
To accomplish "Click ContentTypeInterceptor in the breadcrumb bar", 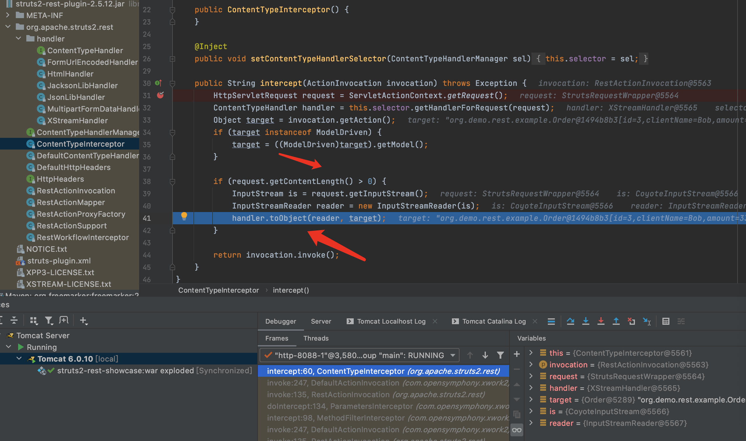I will pos(219,290).
